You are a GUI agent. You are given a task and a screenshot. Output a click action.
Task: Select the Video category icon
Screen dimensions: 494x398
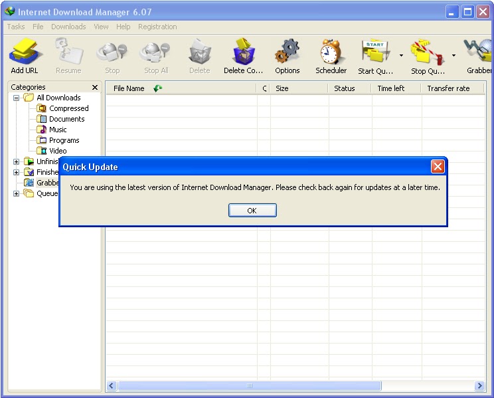coord(41,151)
